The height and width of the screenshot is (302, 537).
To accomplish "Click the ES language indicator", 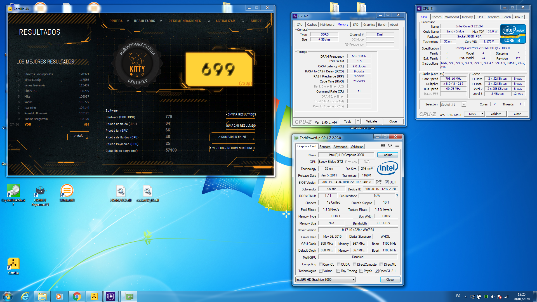I will [458, 296].
